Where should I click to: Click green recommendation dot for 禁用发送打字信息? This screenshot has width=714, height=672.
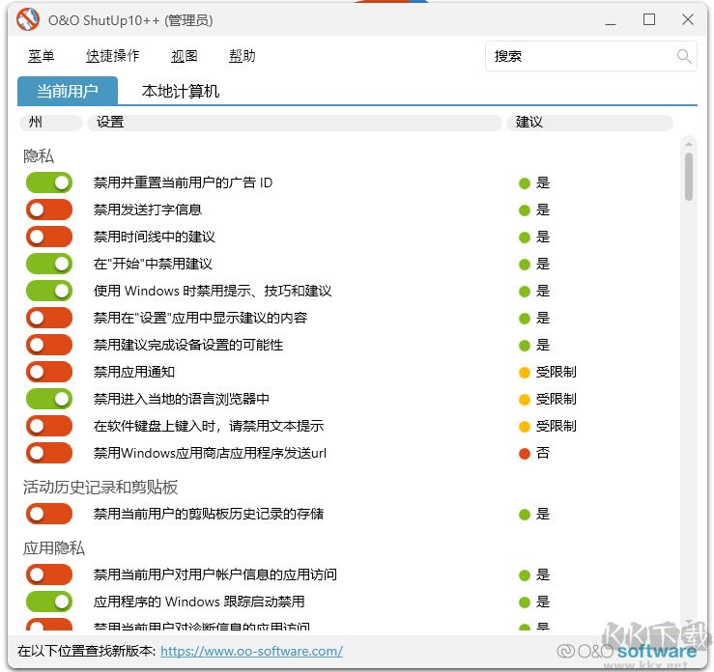524,210
